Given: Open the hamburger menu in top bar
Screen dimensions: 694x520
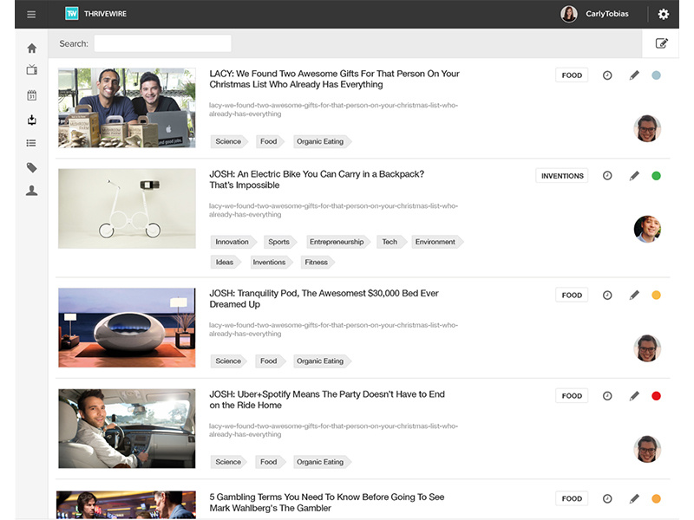Looking at the screenshot, I should pos(31,14).
